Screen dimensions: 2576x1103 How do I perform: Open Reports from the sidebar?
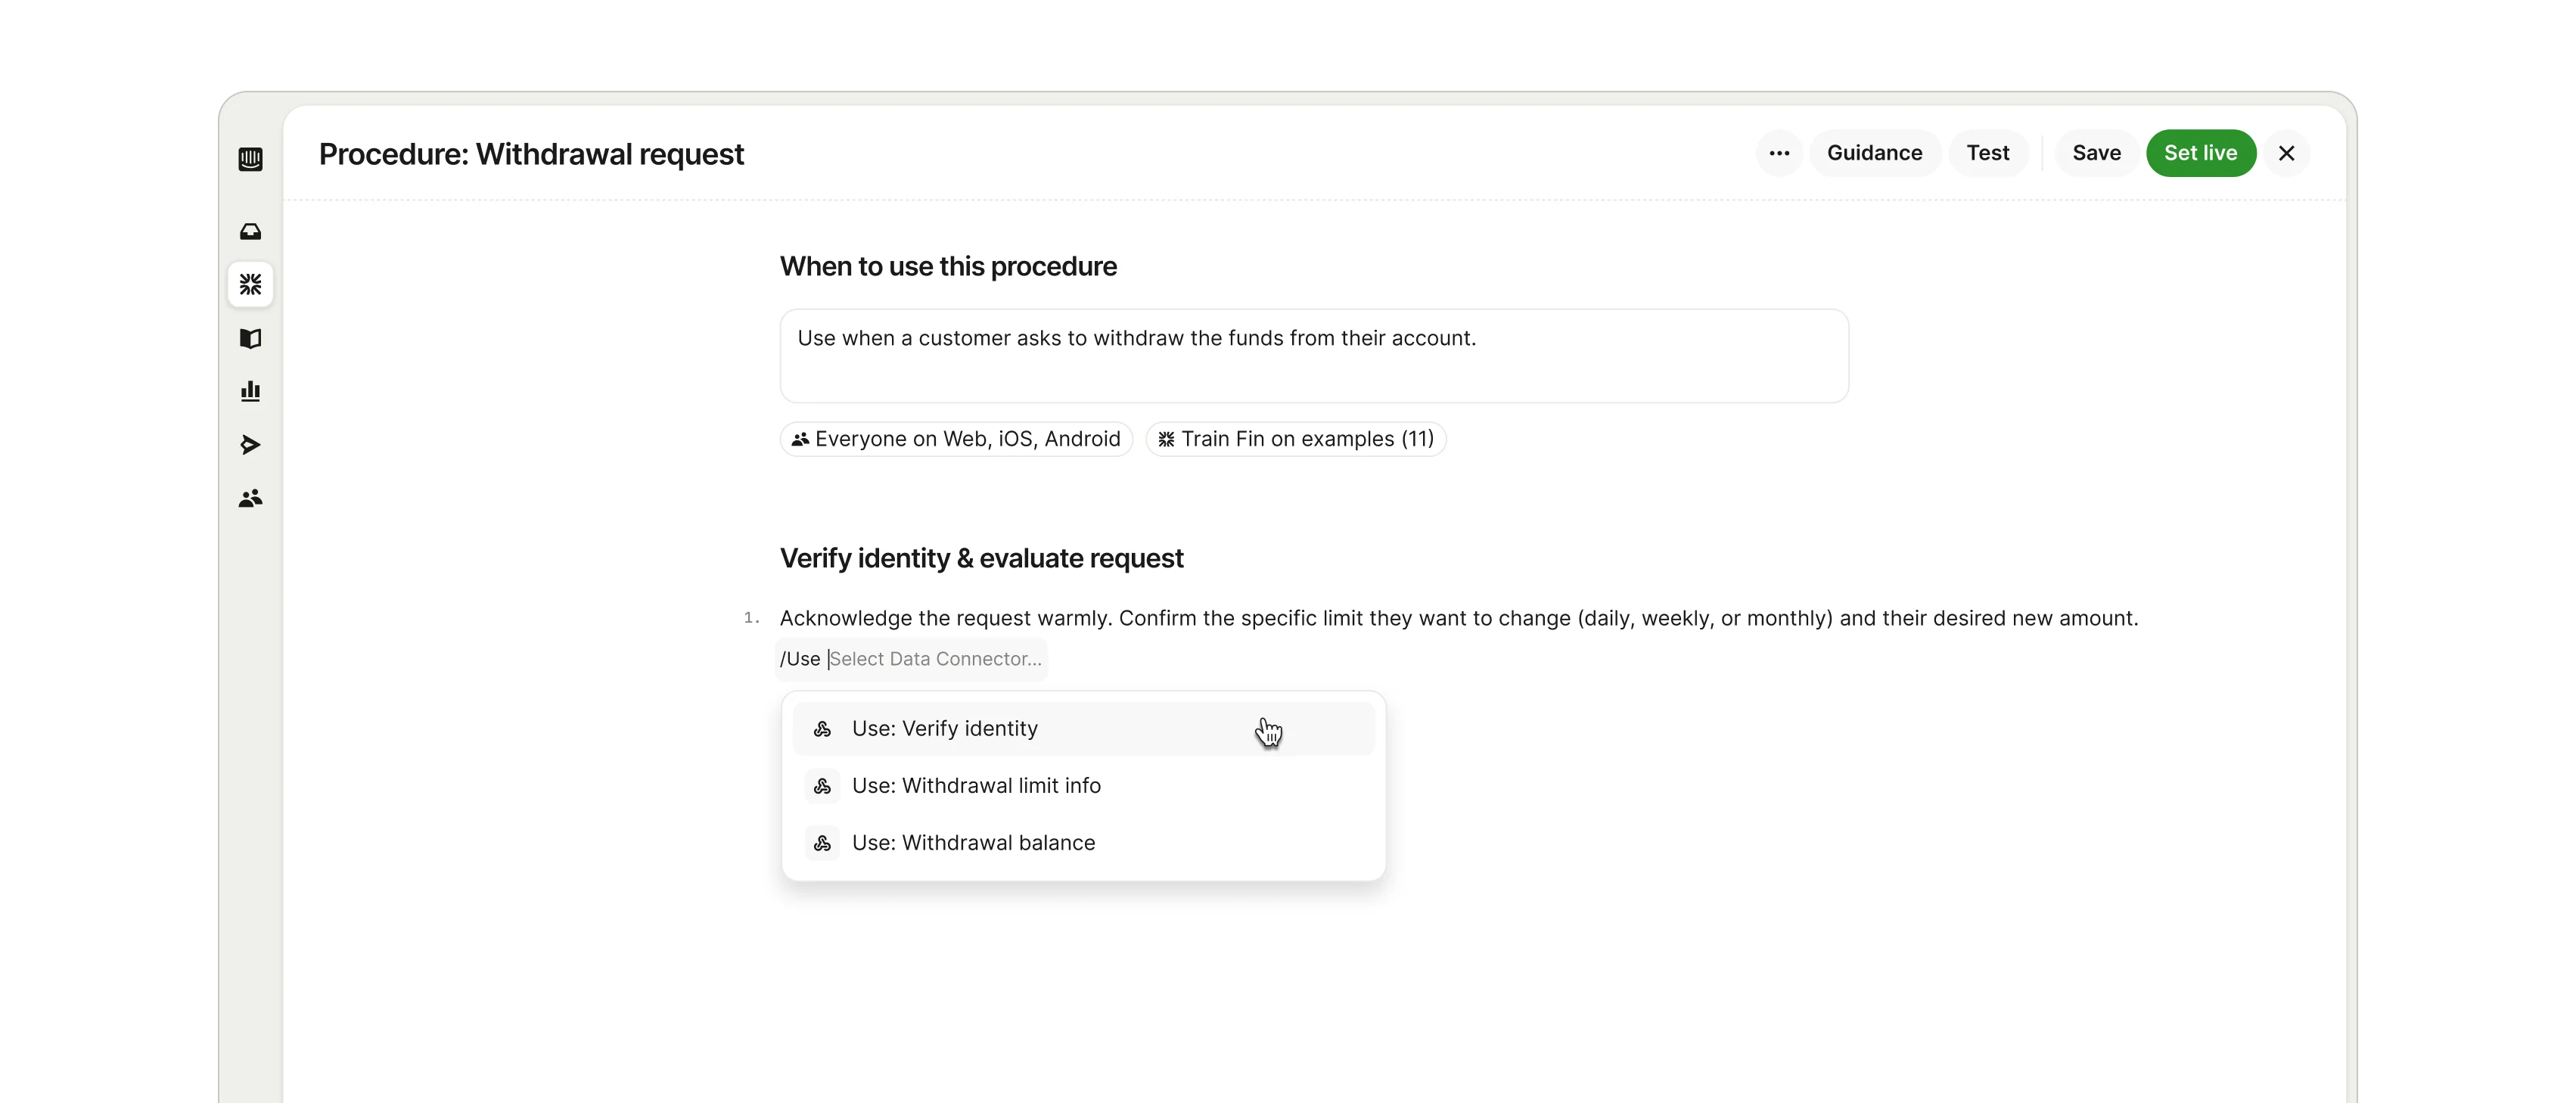(250, 391)
